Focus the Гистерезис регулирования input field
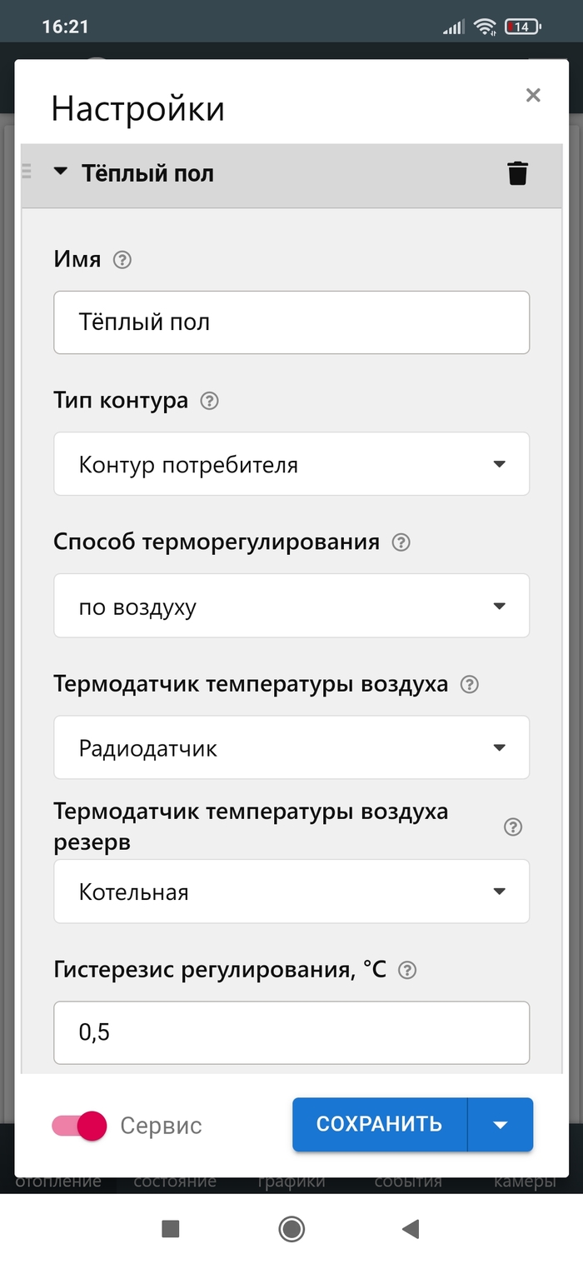Viewport: 583px width, 1264px height. coord(291,1032)
